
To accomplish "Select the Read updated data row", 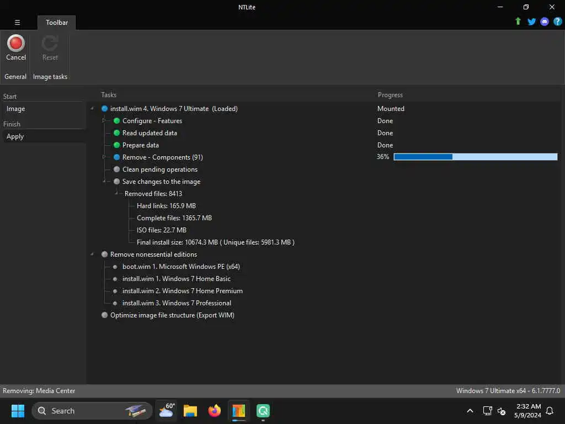I will [150, 133].
